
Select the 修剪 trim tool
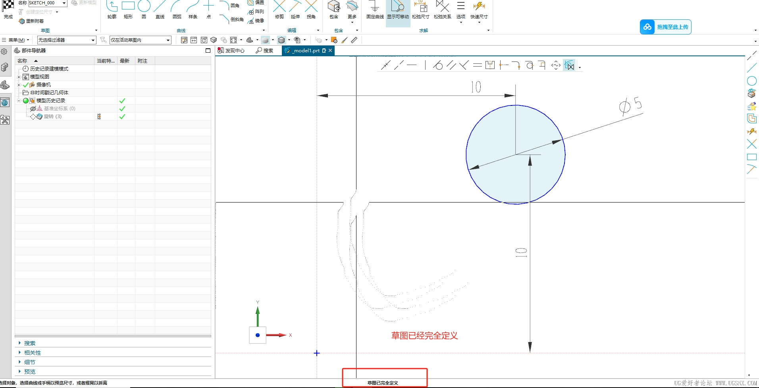pyautogui.click(x=279, y=10)
